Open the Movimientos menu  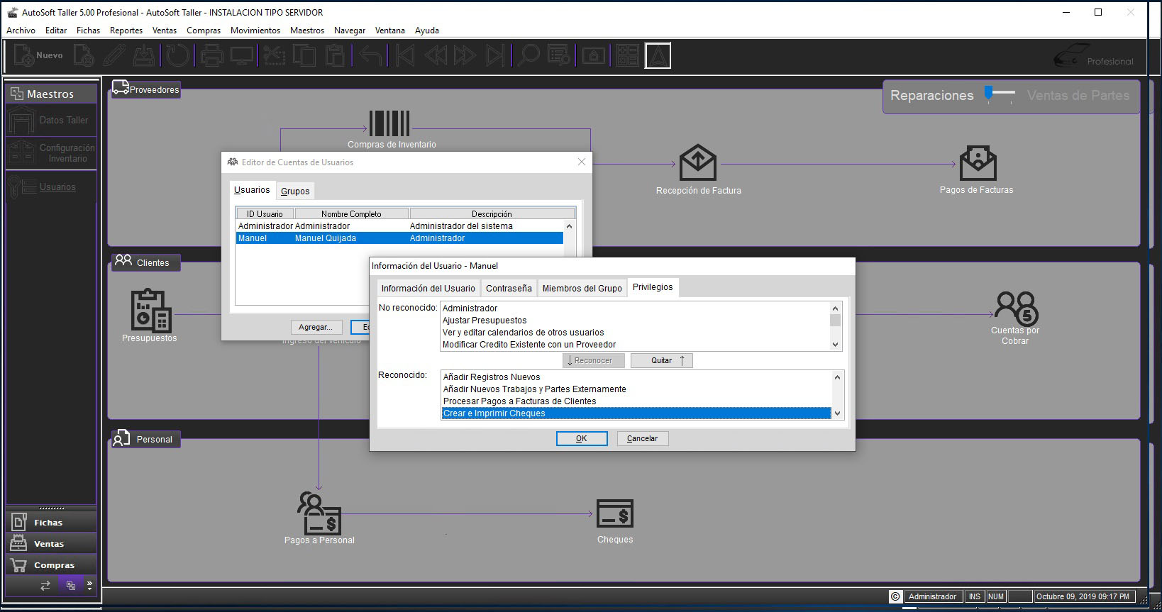(255, 30)
